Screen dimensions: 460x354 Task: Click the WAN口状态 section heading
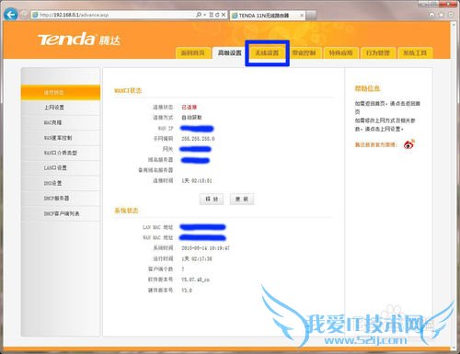pos(128,91)
